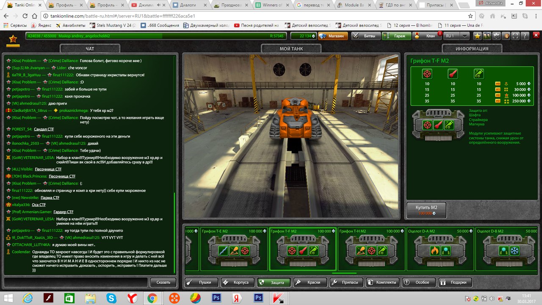Image resolution: width=542 pixels, height=305 pixels.
Task: Select the Корпуса hulls tab
Action: 238,282
